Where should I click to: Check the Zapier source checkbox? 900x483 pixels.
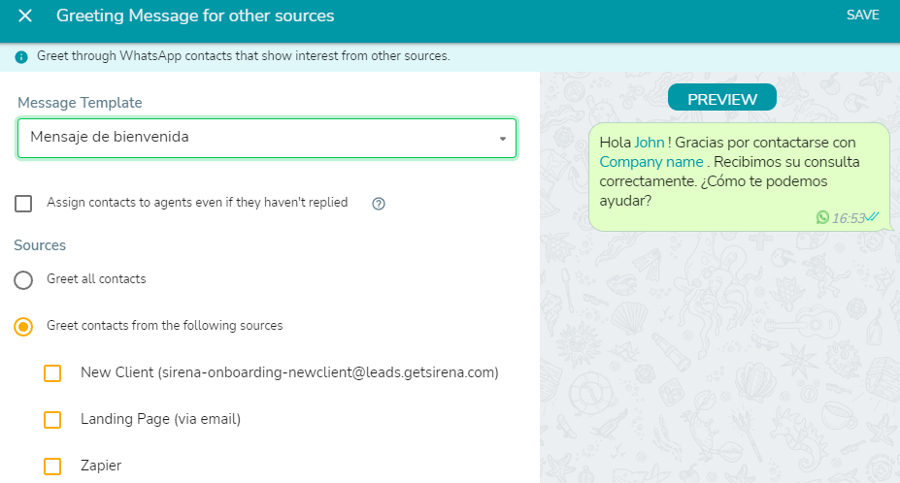tap(52, 466)
